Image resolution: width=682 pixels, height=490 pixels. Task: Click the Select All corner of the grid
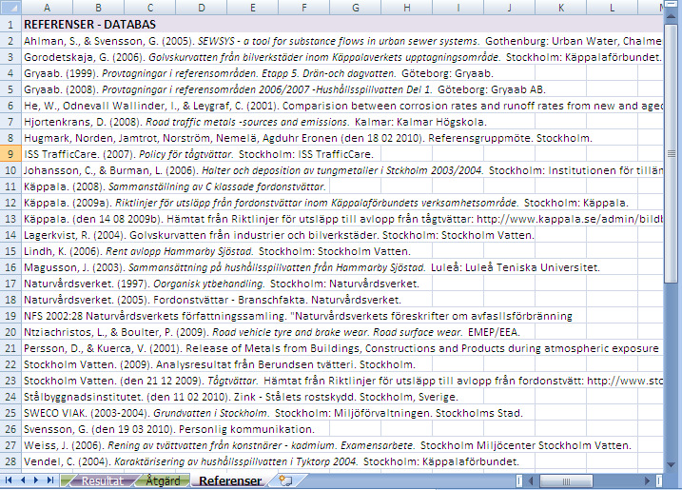point(10,8)
